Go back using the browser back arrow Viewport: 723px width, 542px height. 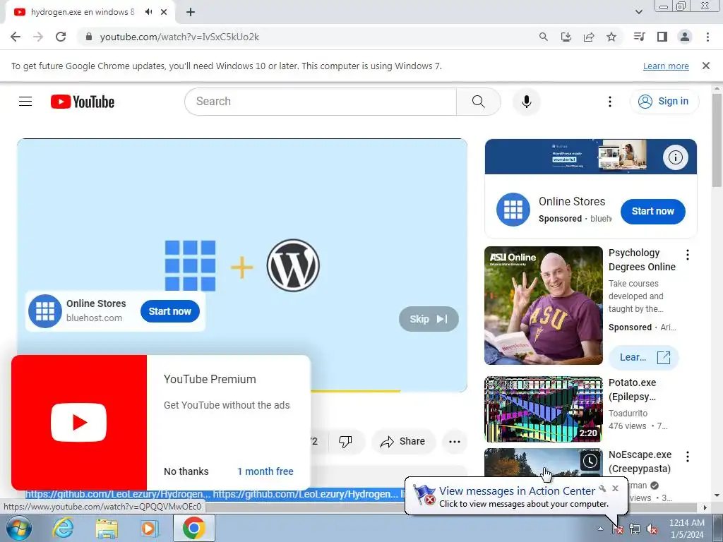(16, 37)
